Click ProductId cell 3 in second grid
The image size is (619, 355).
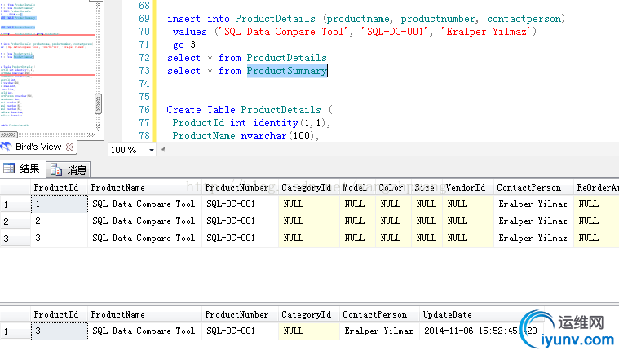pyautogui.click(x=60, y=331)
